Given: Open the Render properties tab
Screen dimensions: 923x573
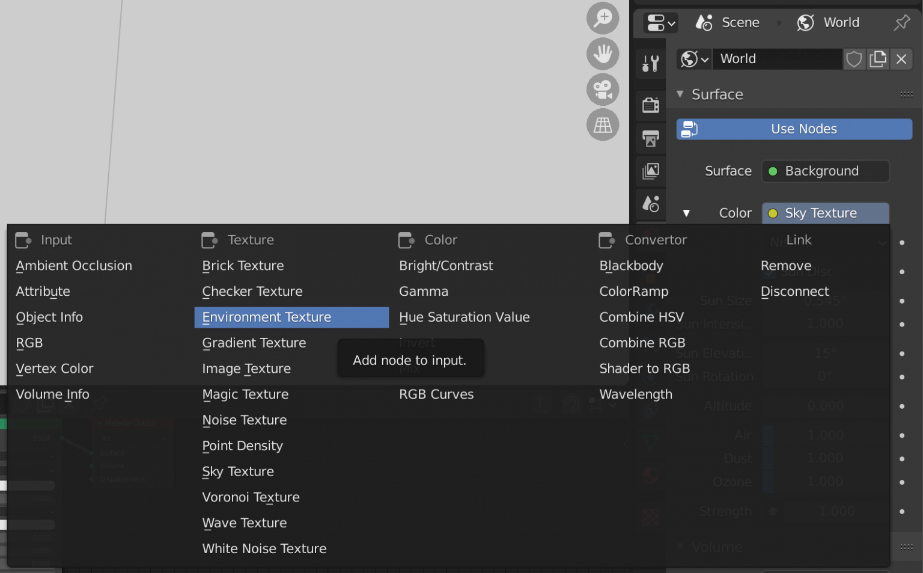Looking at the screenshot, I should pyautogui.click(x=650, y=105).
